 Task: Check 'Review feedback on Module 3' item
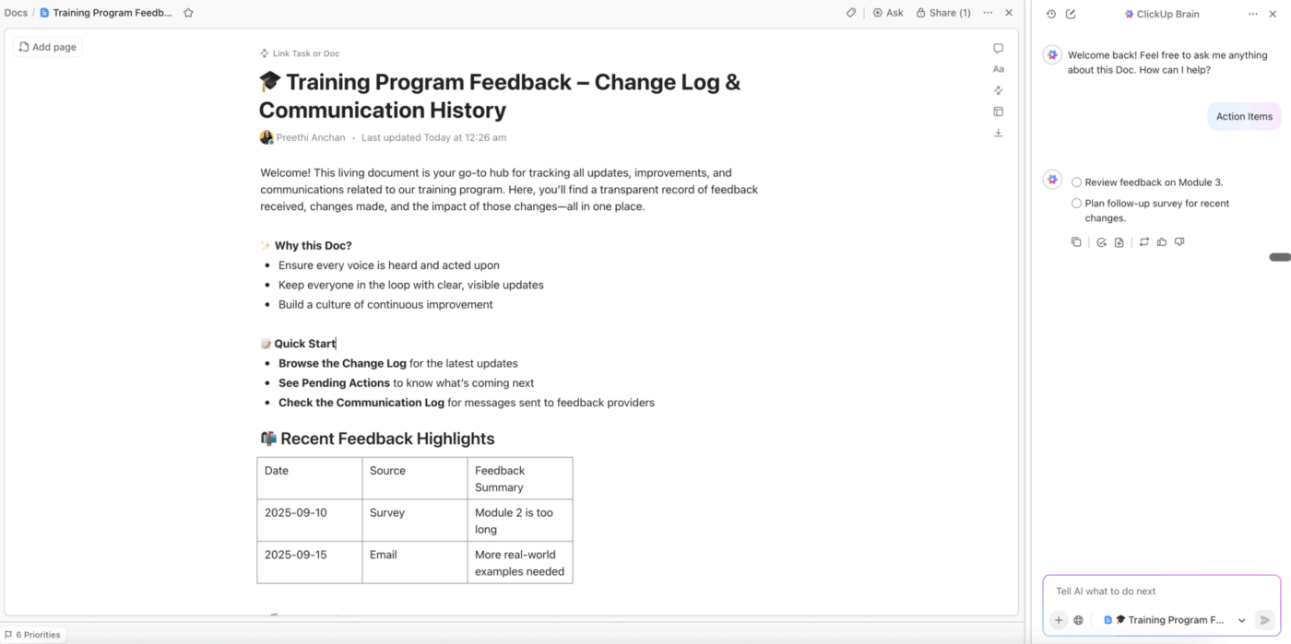click(x=1076, y=182)
